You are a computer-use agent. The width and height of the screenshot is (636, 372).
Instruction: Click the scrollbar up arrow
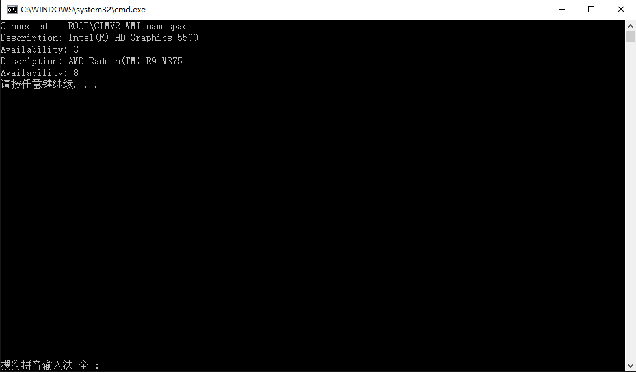point(630,26)
